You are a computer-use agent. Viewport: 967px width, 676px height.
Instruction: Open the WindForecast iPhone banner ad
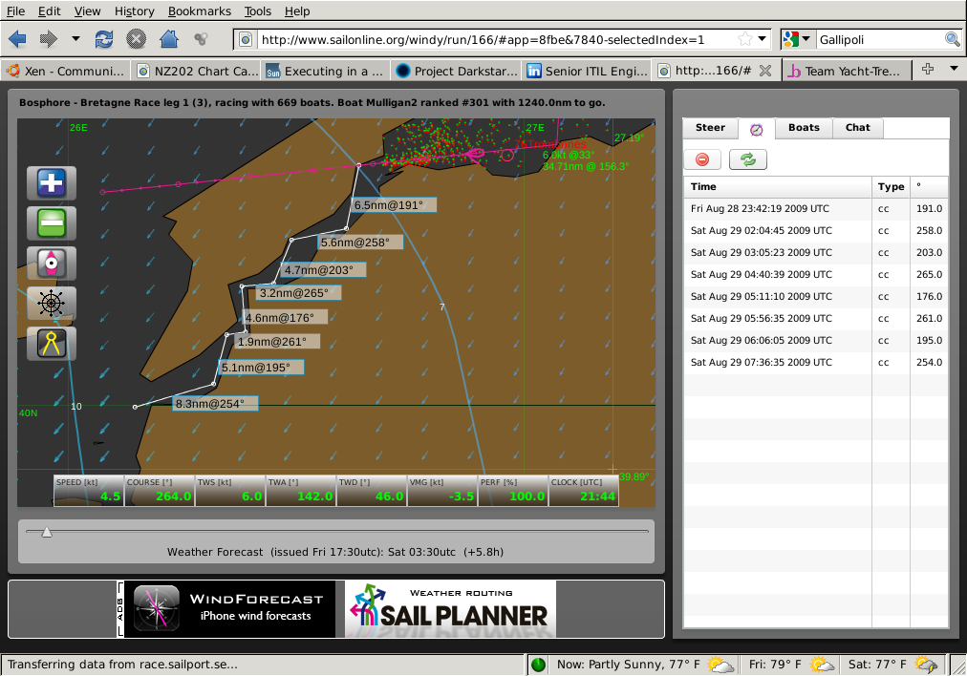230,608
